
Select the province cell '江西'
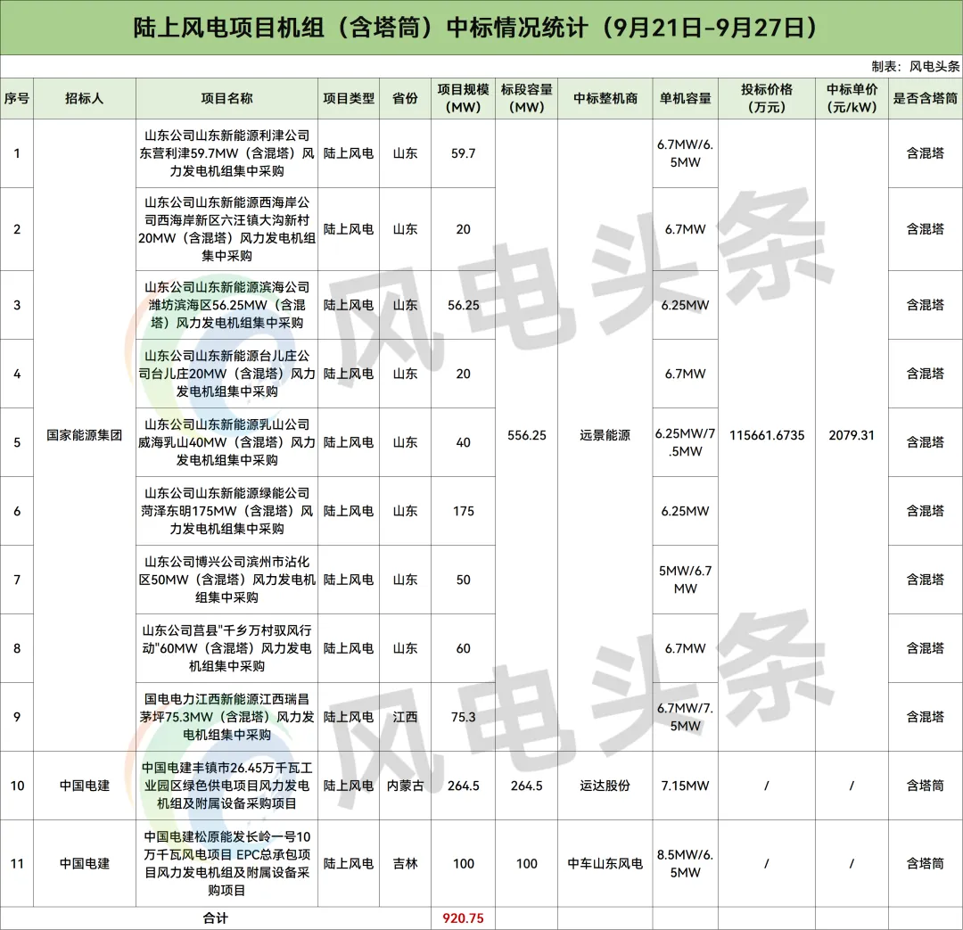(405, 717)
